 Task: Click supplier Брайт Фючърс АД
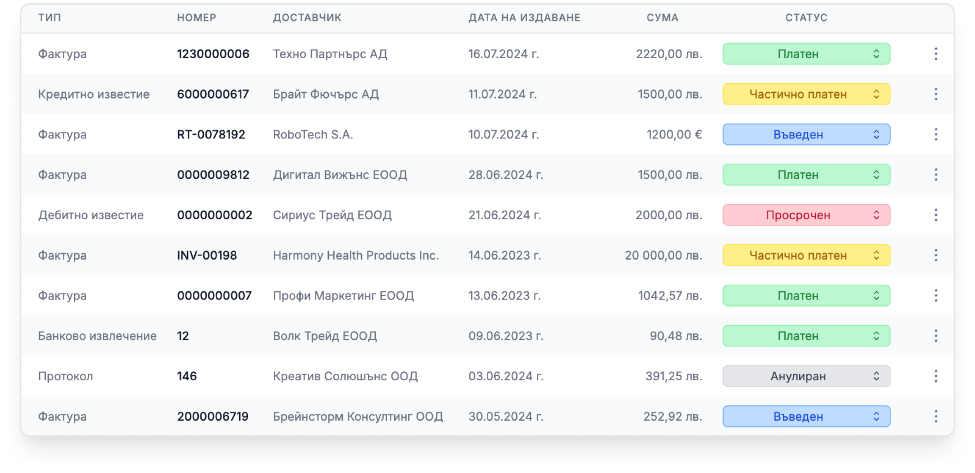click(x=326, y=94)
